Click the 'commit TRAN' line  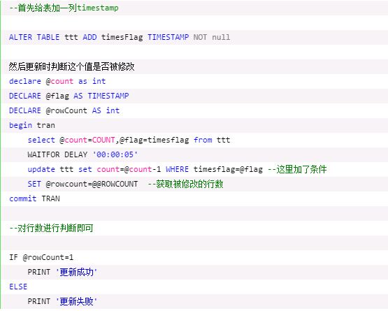click(x=34, y=198)
